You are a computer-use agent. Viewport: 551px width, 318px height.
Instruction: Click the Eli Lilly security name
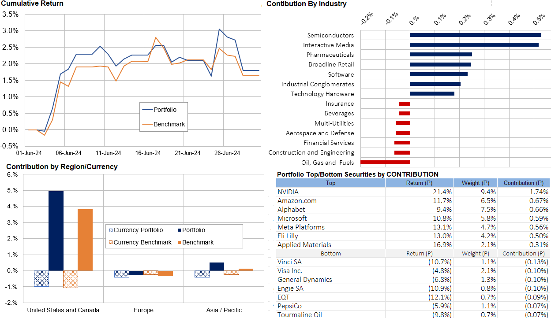click(x=288, y=236)
